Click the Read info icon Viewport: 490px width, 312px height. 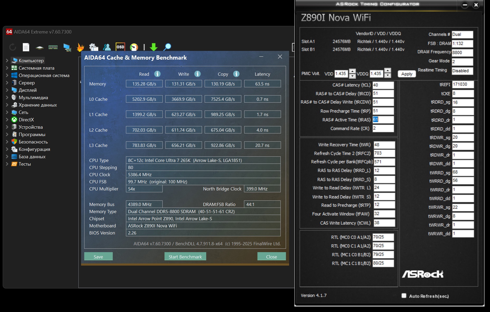[157, 74]
